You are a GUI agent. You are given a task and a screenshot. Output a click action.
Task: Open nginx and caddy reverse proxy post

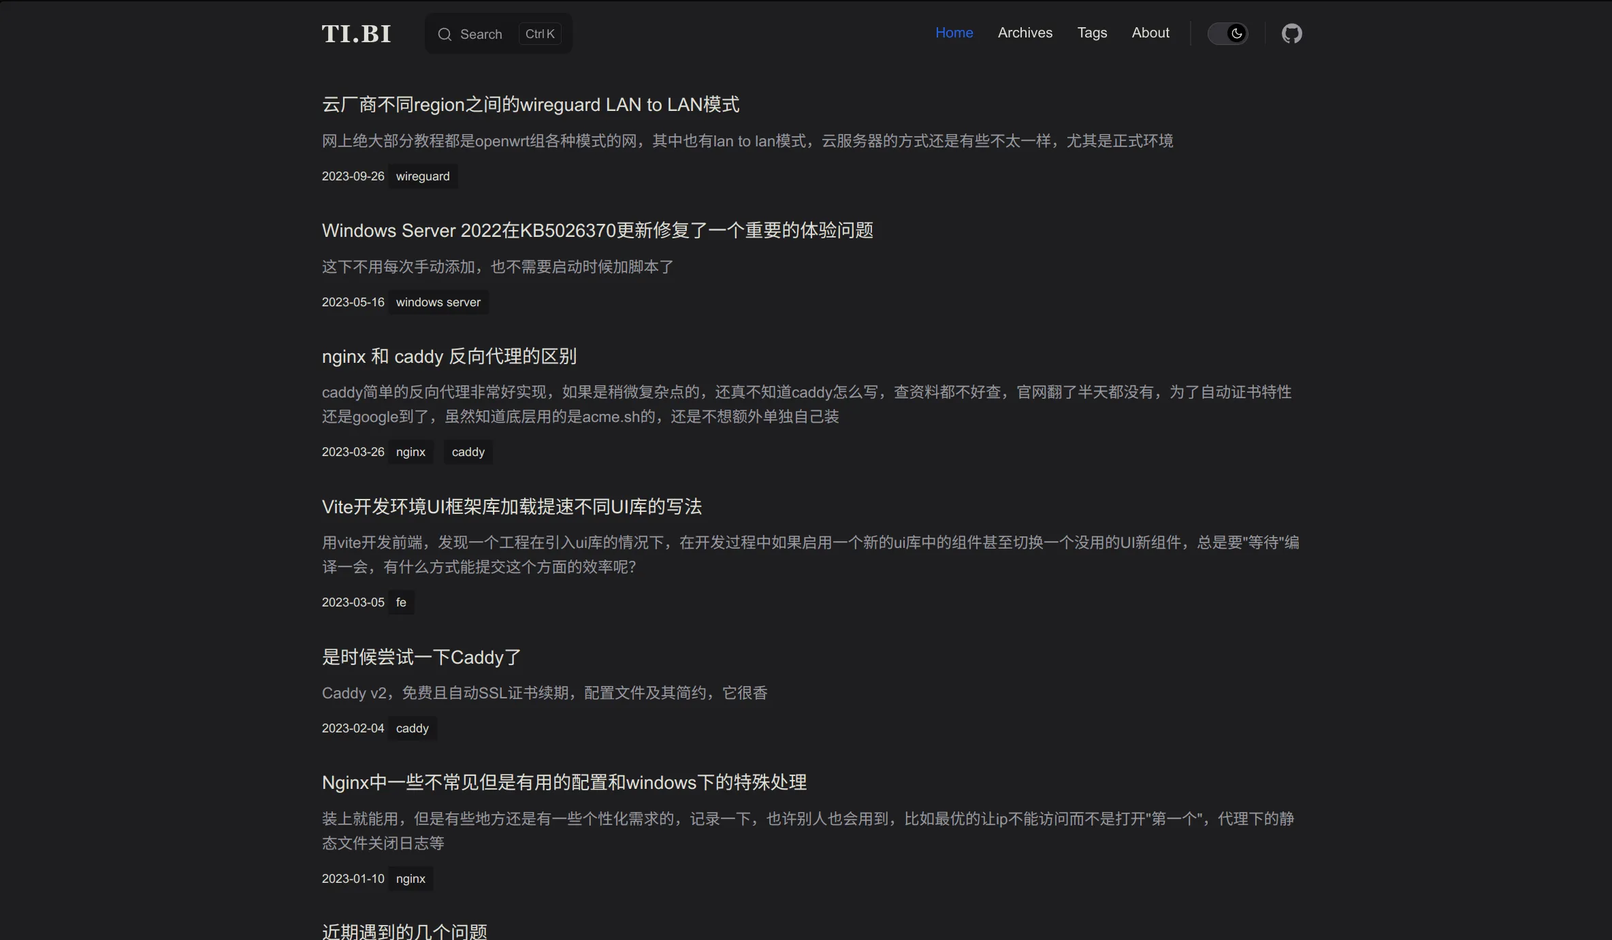click(x=449, y=356)
